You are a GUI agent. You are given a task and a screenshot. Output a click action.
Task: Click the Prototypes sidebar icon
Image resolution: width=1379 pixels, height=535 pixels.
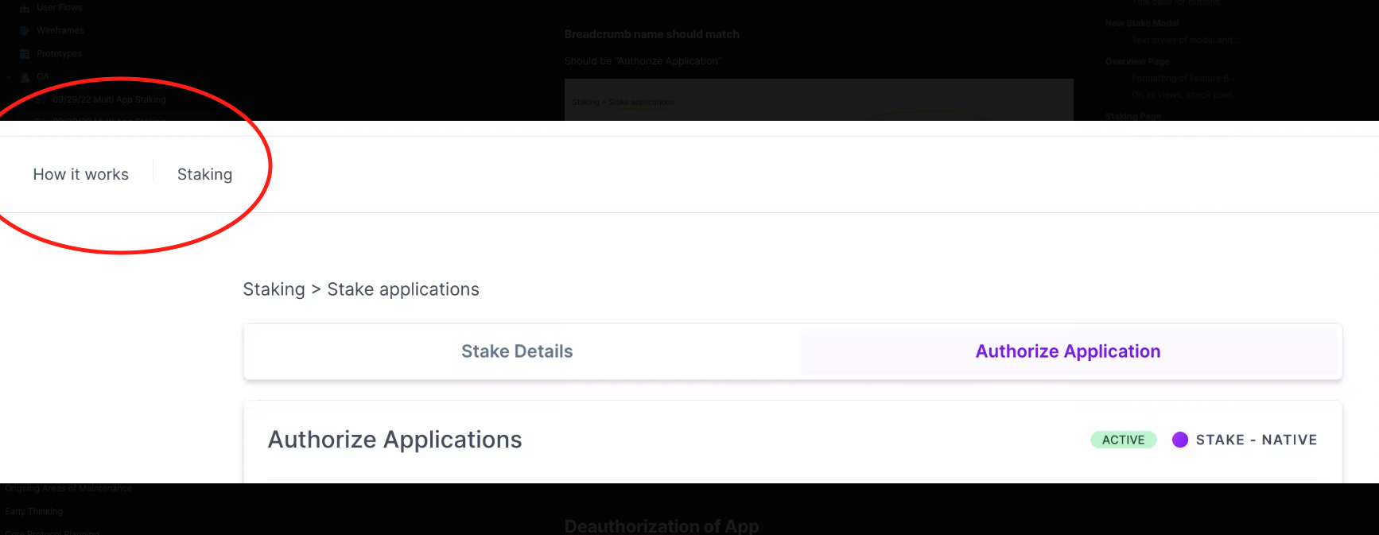24,53
